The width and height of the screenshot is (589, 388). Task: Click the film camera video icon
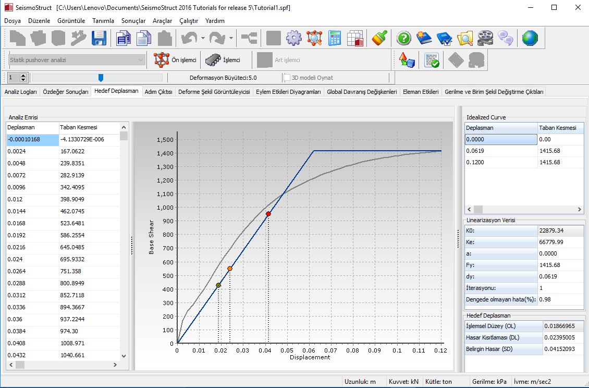[x=485, y=38]
